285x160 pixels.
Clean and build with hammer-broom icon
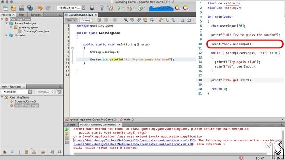110,8
